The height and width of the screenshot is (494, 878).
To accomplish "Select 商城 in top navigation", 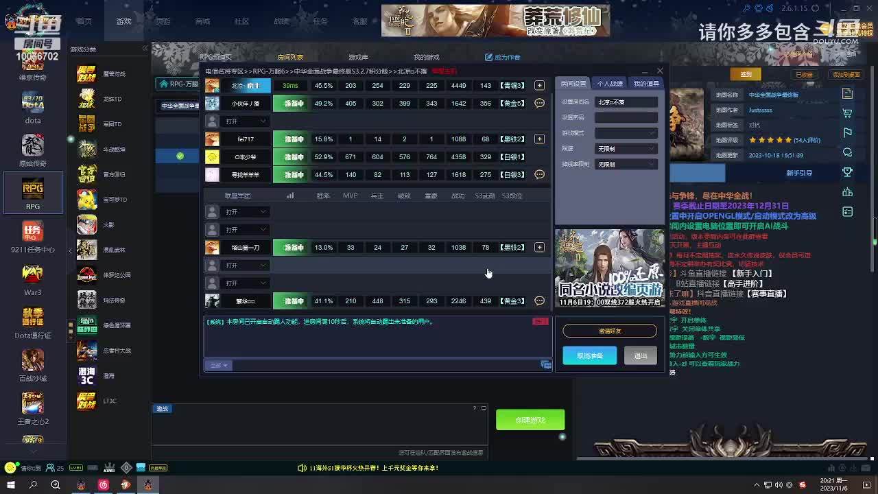I will pos(202,21).
